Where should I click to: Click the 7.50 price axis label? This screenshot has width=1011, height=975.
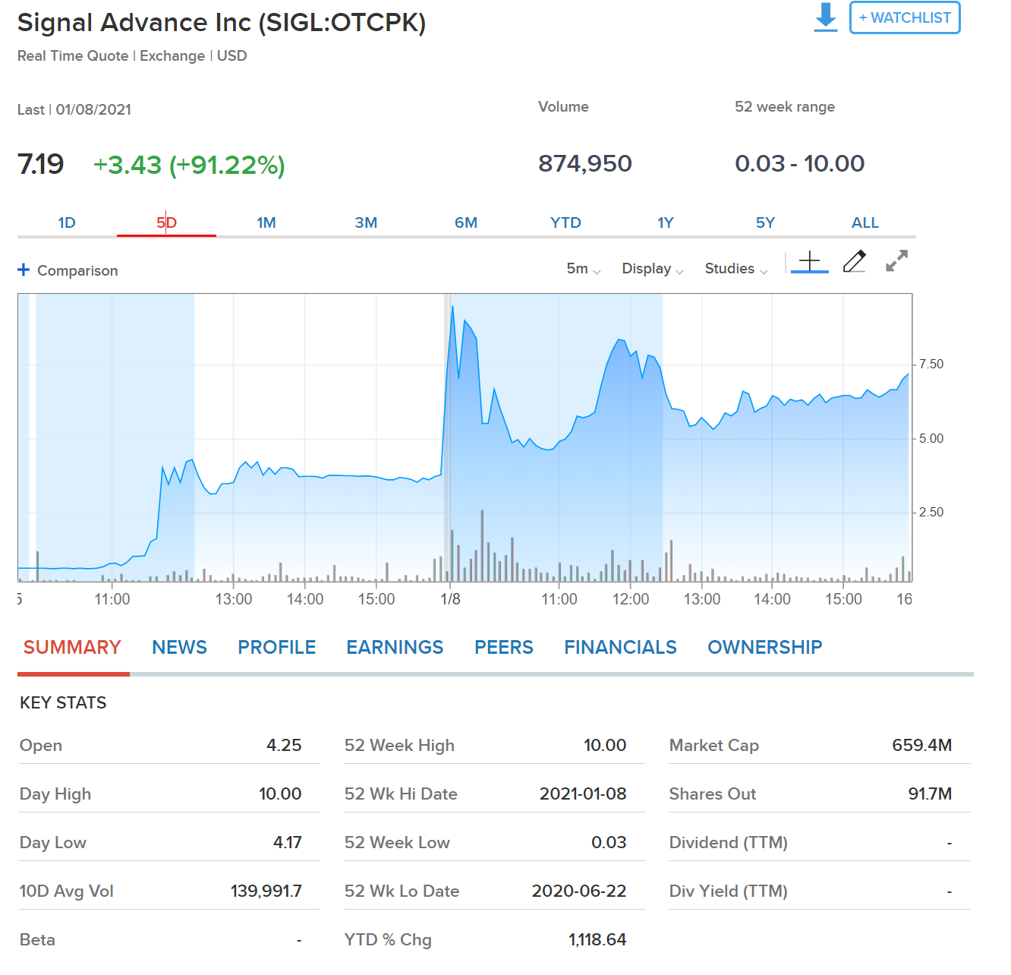pos(931,364)
